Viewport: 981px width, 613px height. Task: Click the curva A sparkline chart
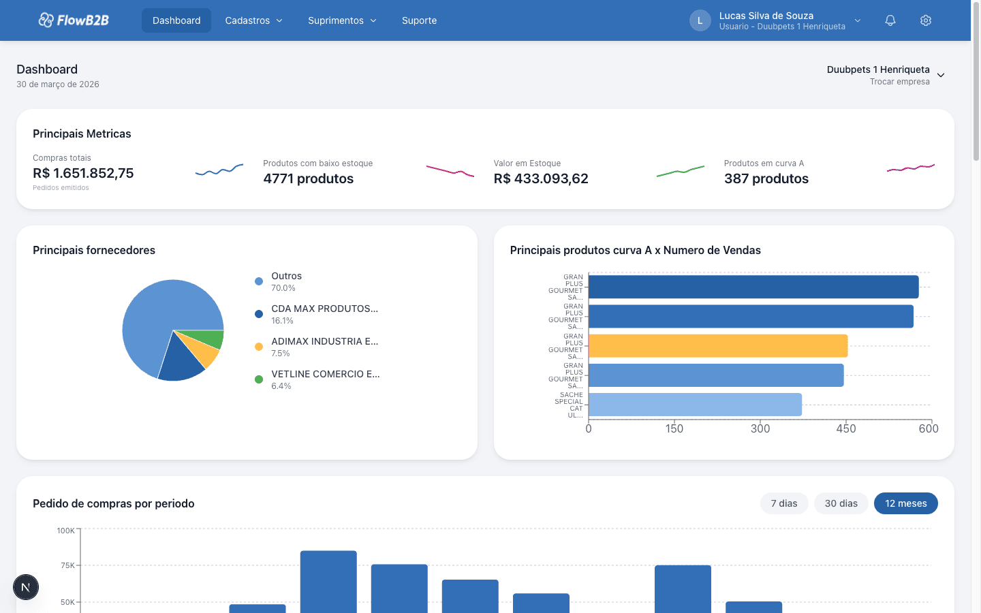tap(911, 168)
